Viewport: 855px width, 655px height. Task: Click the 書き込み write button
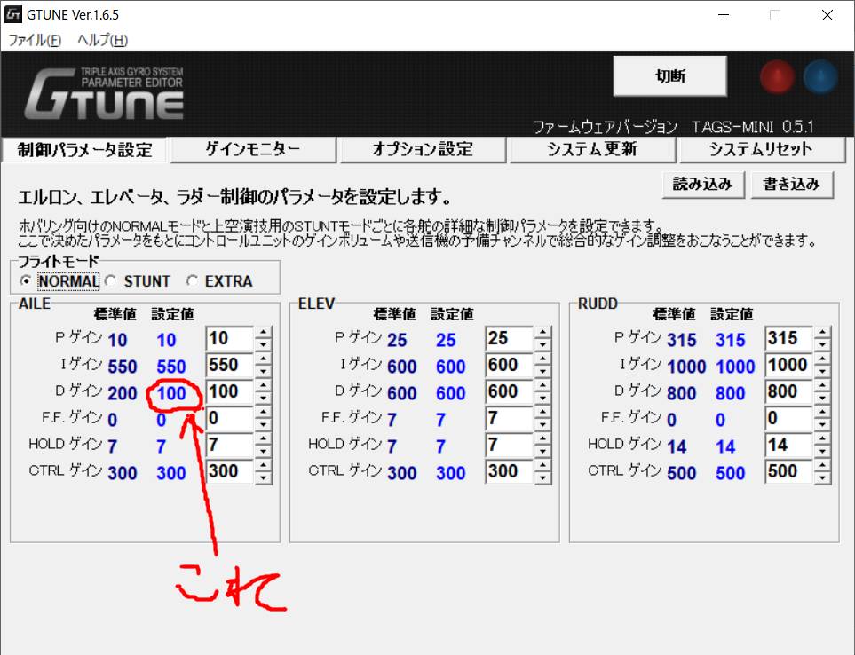(x=792, y=185)
